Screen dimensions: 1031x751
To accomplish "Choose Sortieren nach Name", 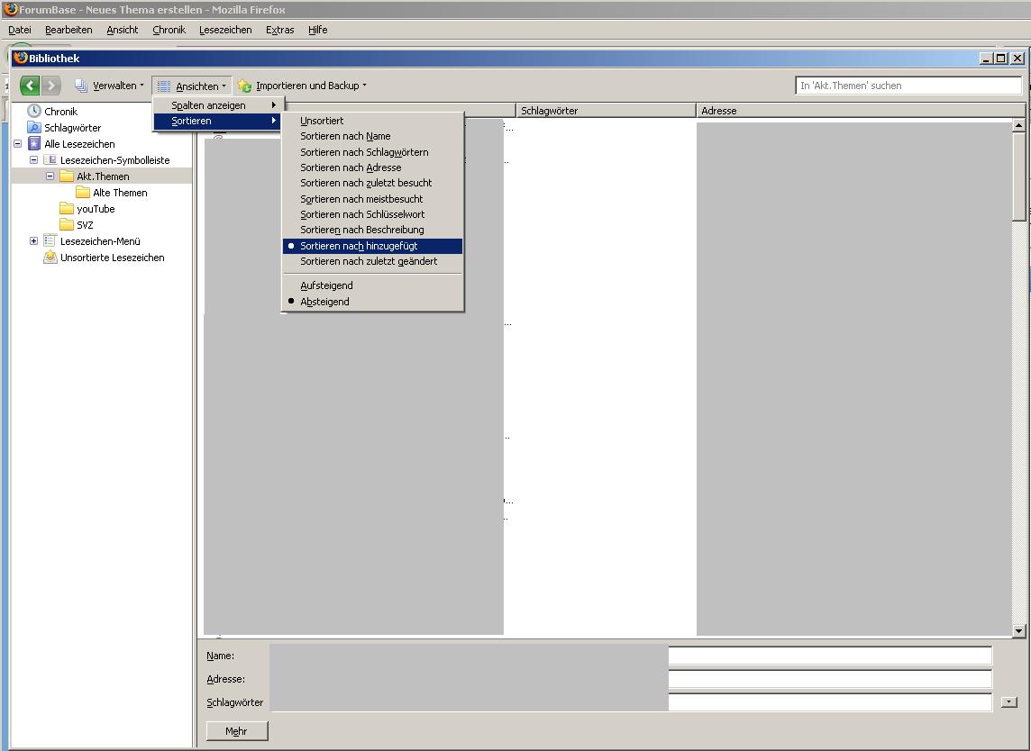I will click(373, 136).
